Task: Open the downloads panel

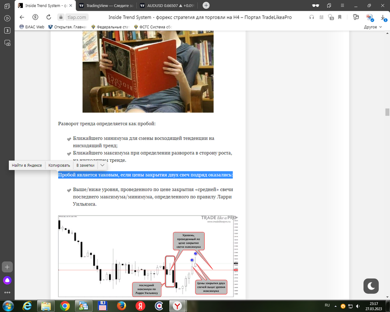Action: click(x=383, y=17)
